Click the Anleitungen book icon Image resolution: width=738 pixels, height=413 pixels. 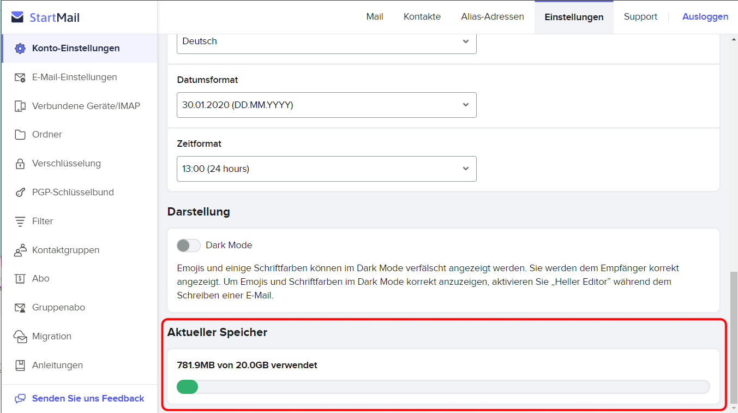click(x=20, y=366)
